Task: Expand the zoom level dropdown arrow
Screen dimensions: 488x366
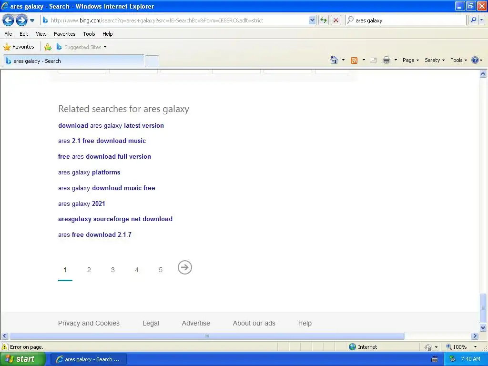Action: pos(475,347)
